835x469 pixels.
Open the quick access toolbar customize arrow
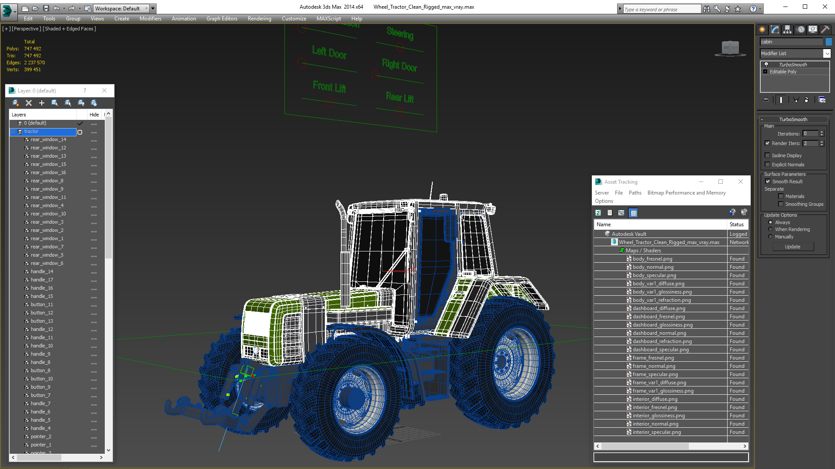pos(153,8)
